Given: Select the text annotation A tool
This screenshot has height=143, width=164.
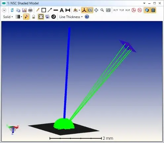Looking at the screenshot, I should (62, 10).
